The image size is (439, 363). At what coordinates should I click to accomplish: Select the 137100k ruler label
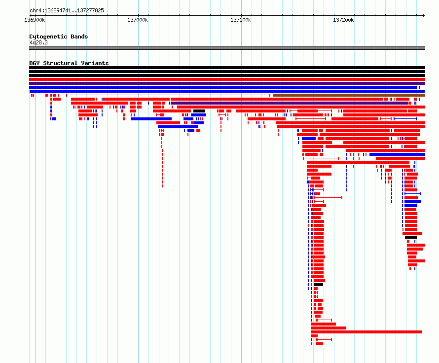(x=241, y=20)
